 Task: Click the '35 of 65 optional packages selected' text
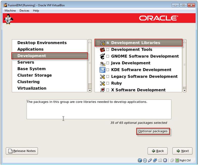point(139,123)
